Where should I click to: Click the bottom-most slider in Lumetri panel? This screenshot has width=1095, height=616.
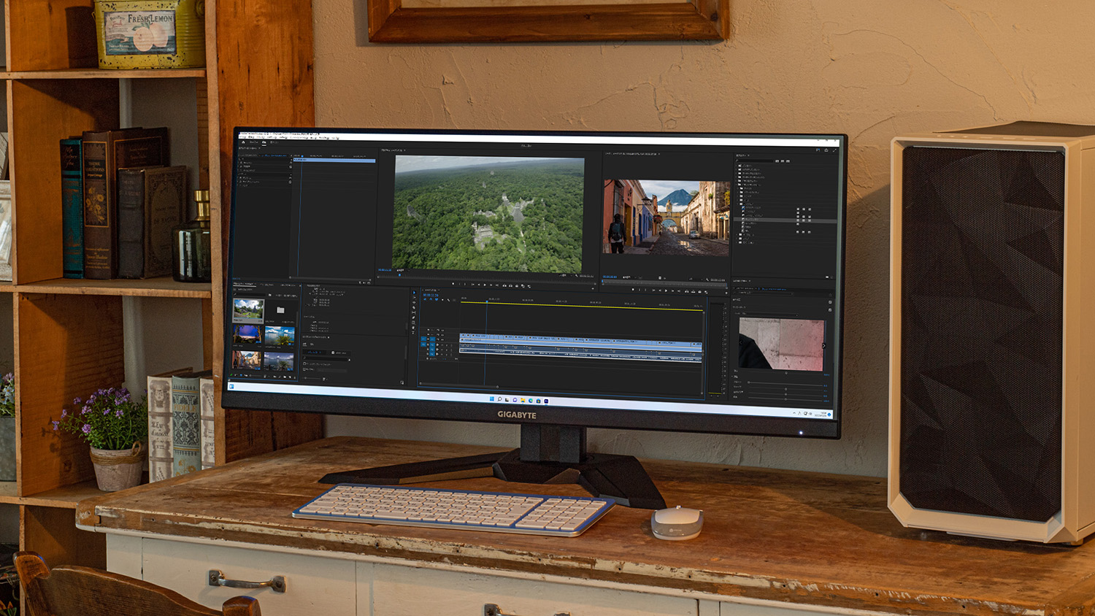[x=785, y=399]
